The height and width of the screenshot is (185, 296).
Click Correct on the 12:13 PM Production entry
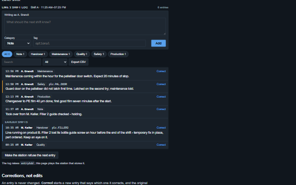pos(161,97)
